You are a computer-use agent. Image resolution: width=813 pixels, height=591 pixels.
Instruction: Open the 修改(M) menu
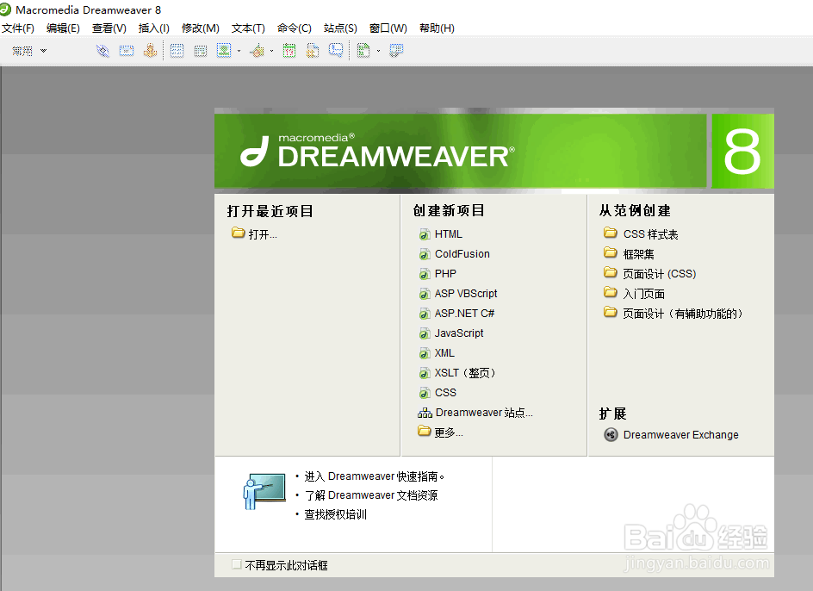pos(200,28)
